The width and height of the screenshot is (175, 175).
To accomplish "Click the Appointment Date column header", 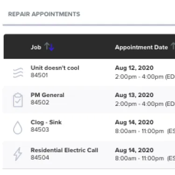I will pos(141,47).
